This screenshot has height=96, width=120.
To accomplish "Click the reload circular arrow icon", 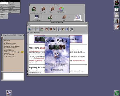I will point(63,29).
